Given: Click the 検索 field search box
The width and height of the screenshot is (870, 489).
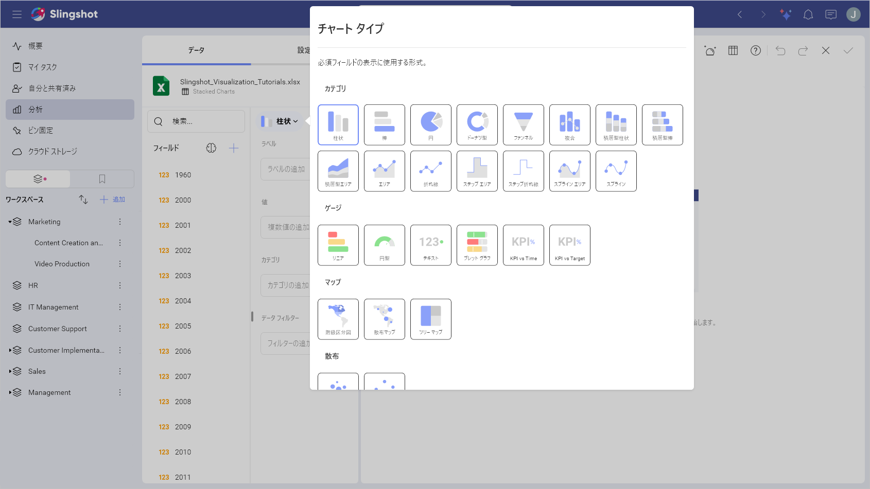Looking at the screenshot, I should coord(196,121).
